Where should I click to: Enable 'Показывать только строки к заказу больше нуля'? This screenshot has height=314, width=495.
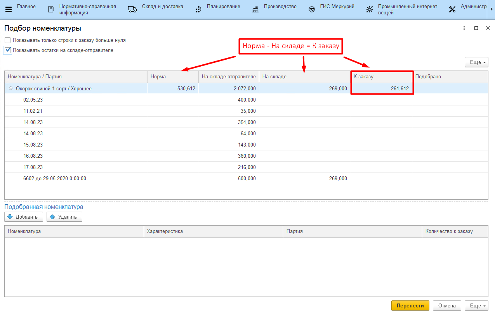8,40
